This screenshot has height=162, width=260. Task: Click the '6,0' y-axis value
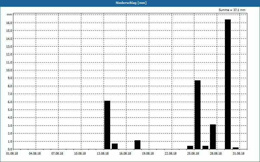[x=10, y=102]
